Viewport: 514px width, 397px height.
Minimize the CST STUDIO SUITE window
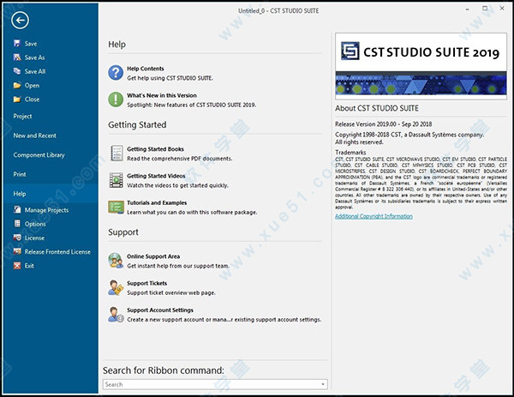[467, 9]
